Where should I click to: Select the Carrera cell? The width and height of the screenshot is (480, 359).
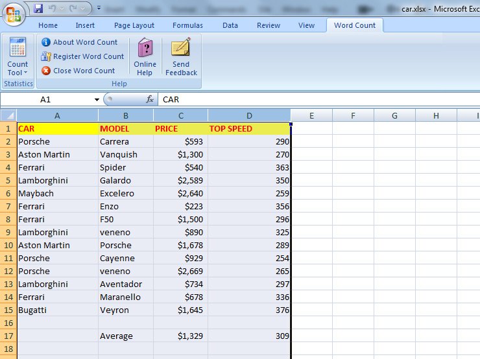[x=125, y=141]
